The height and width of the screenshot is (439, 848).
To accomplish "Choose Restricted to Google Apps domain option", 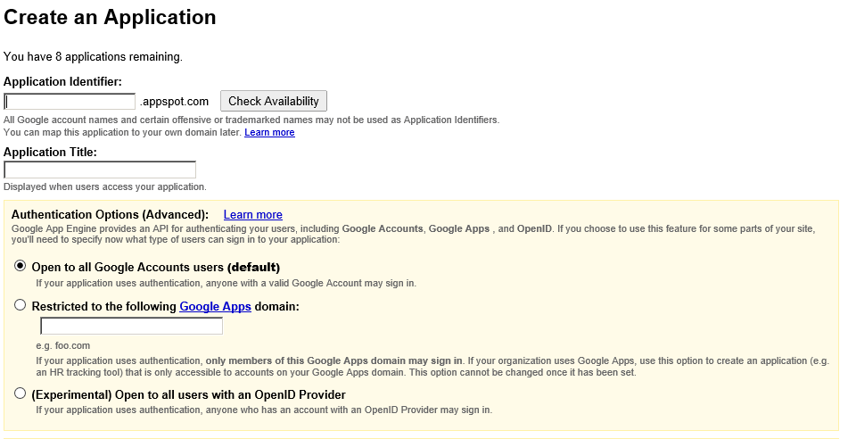I will tap(21, 305).
